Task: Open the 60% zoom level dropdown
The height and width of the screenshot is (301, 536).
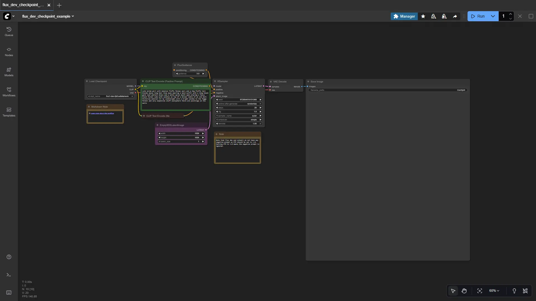Action: point(494,291)
